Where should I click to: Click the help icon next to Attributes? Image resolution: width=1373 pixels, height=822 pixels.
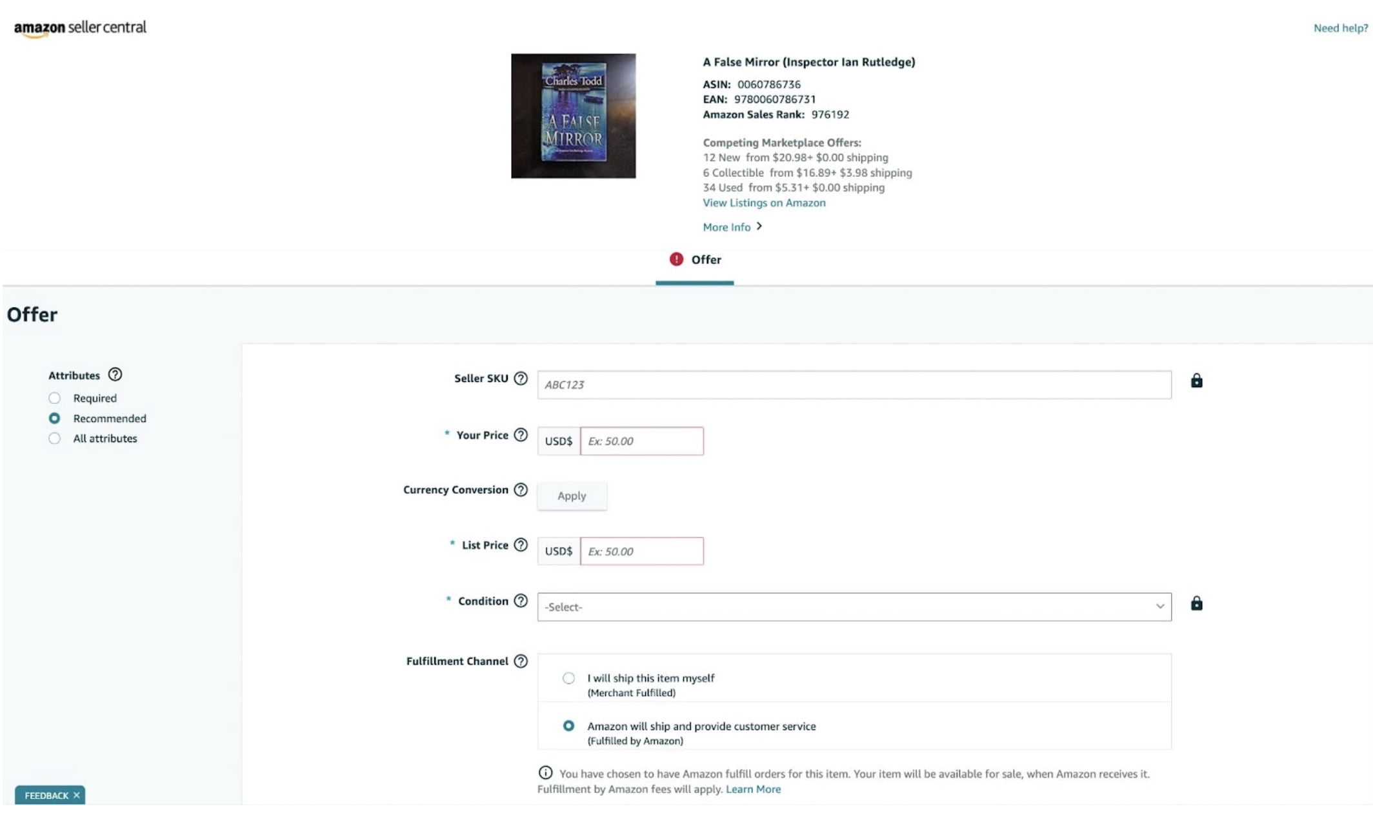115,375
